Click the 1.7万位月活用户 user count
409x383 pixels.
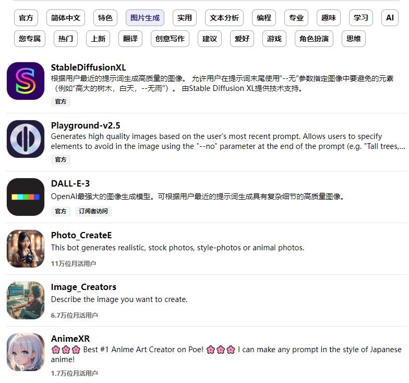click(74, 373)
